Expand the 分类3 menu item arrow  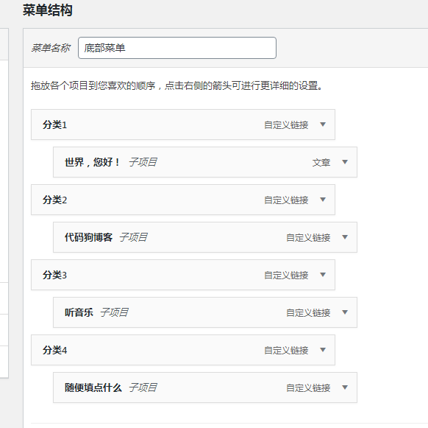323,275
